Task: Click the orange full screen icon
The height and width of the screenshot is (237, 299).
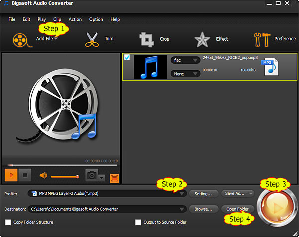Action: tap(115, 178)
